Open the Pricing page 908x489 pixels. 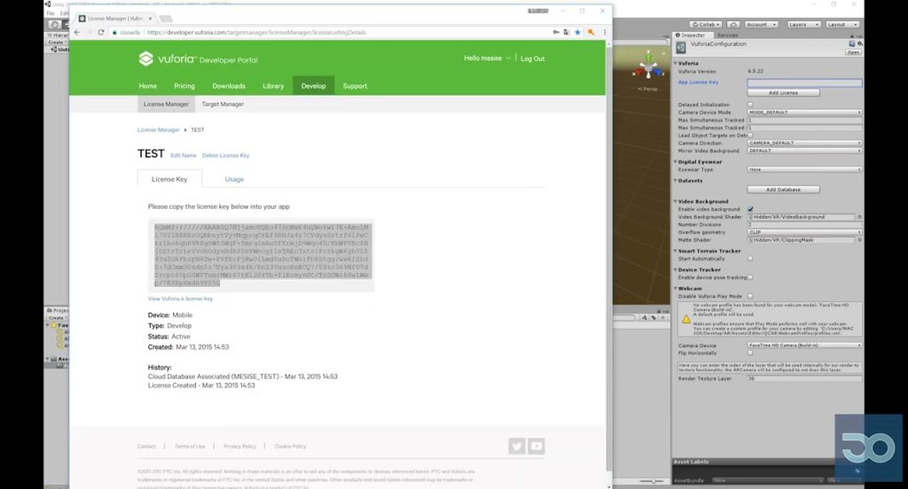[x=184, y=86]
